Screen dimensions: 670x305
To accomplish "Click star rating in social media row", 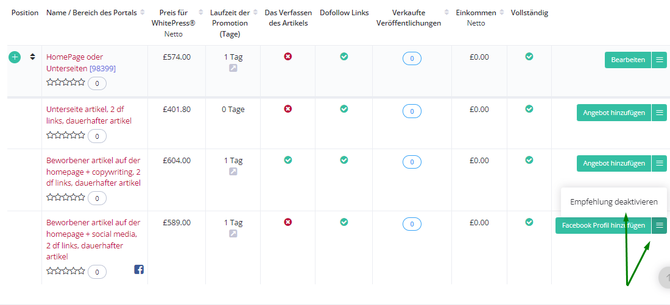I will (65, 270).
